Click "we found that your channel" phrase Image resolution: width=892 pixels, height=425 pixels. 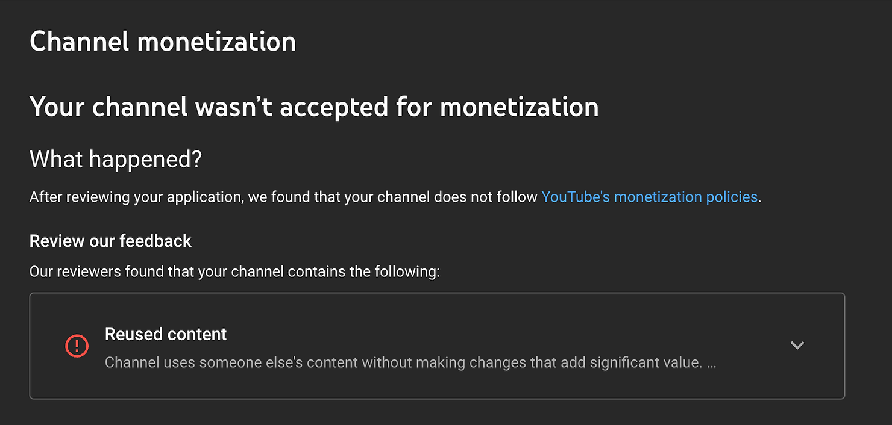coord(338,197)
